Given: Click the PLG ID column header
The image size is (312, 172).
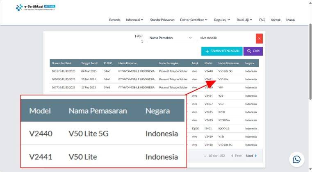Looking at the screenshot, I should [x=108, y=63].
